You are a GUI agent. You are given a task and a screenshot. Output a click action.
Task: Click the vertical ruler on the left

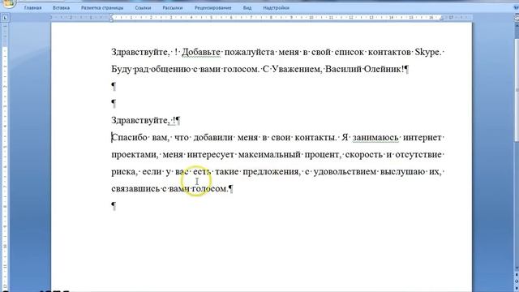tap(5, 156)
